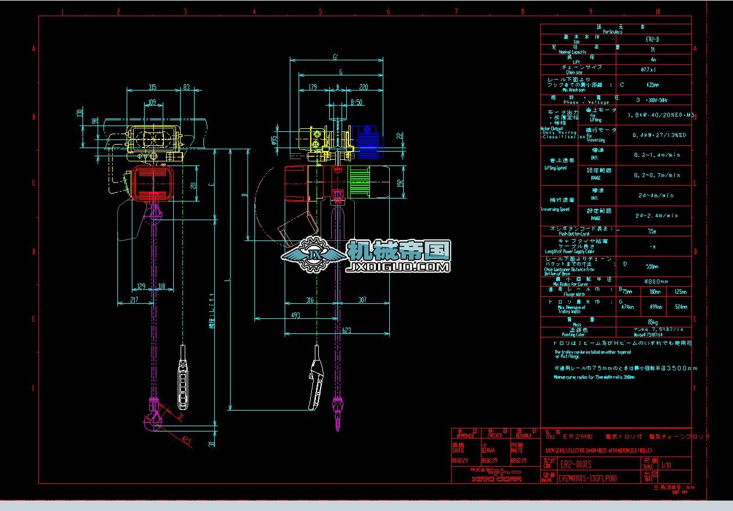The height and width of the screenshot is (511, 733).
Task: Click the NAITO designer name
Action: 517,450
